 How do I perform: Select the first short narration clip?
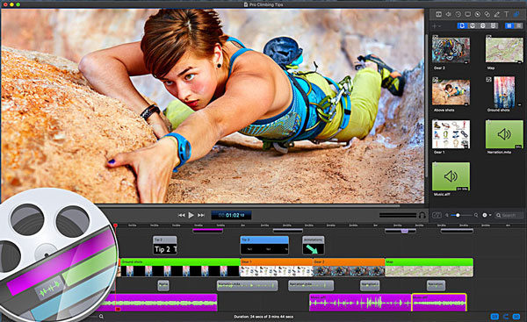[163, 285]
